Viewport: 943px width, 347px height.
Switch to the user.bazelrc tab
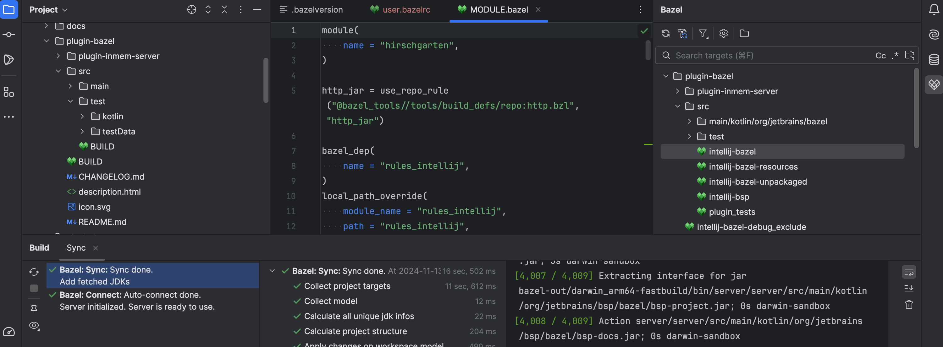(406, 9)
